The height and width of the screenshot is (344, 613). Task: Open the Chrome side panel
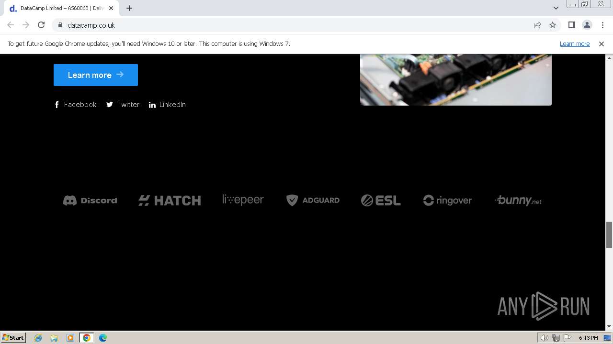[571, 25]
